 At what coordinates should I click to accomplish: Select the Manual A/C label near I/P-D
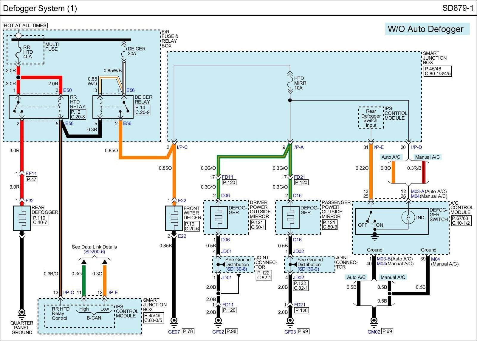[427, 157]
